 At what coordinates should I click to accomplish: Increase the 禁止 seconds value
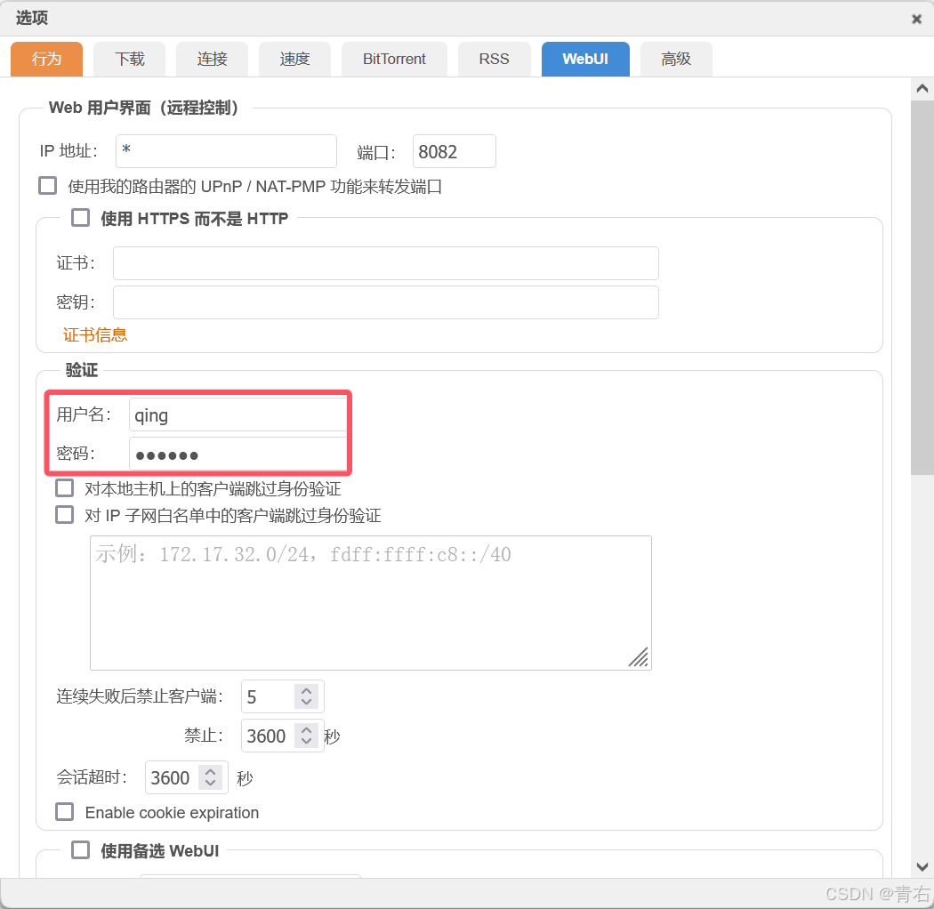tap(306, 730)
